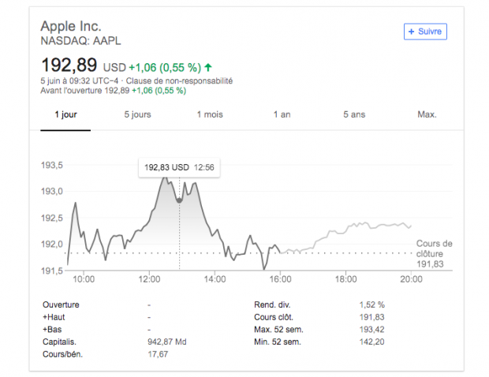This screenshot has width=489, height=377.
Task: Click the 191,83 value beside Cours clôt.
Action: 371,317
